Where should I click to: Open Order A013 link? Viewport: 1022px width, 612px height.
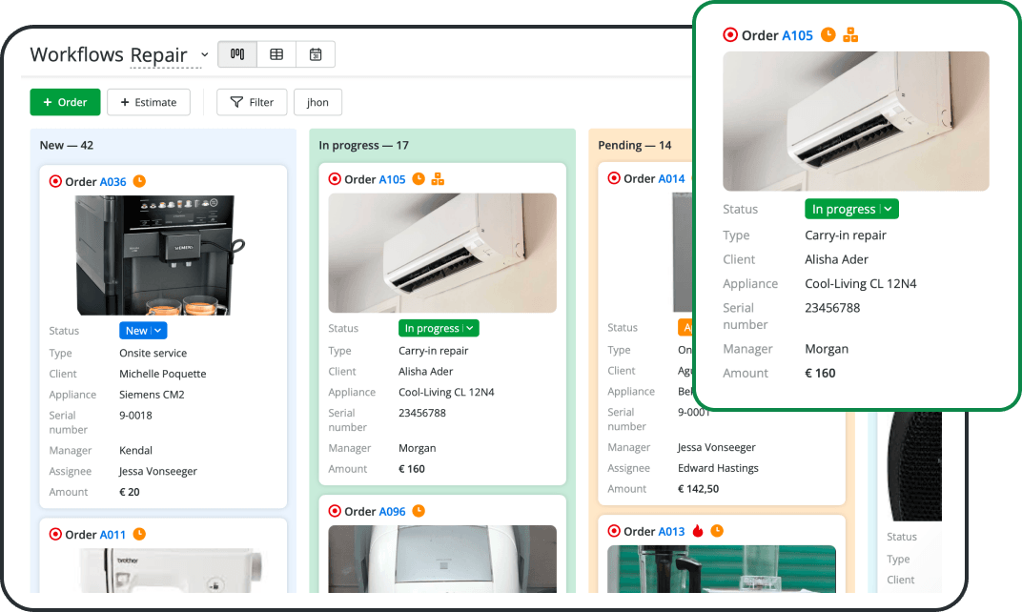pos(671,531)
